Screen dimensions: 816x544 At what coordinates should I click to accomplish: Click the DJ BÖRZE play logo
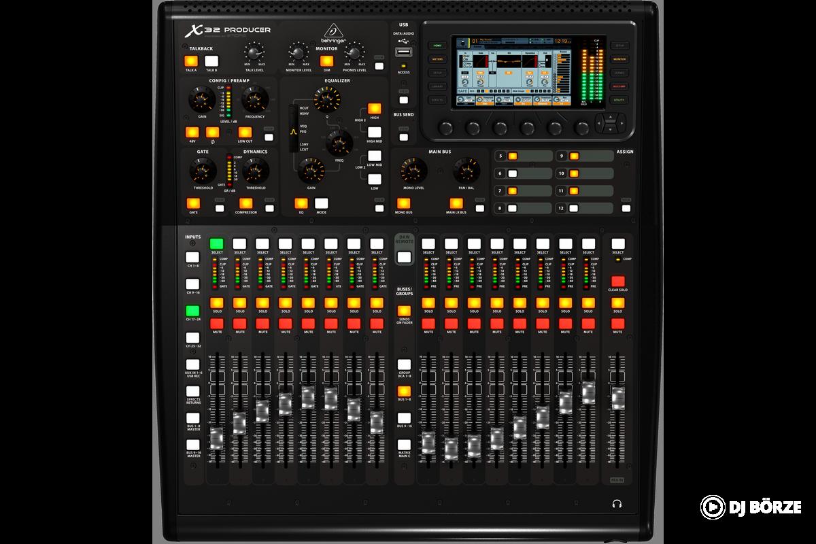(711, 507)
